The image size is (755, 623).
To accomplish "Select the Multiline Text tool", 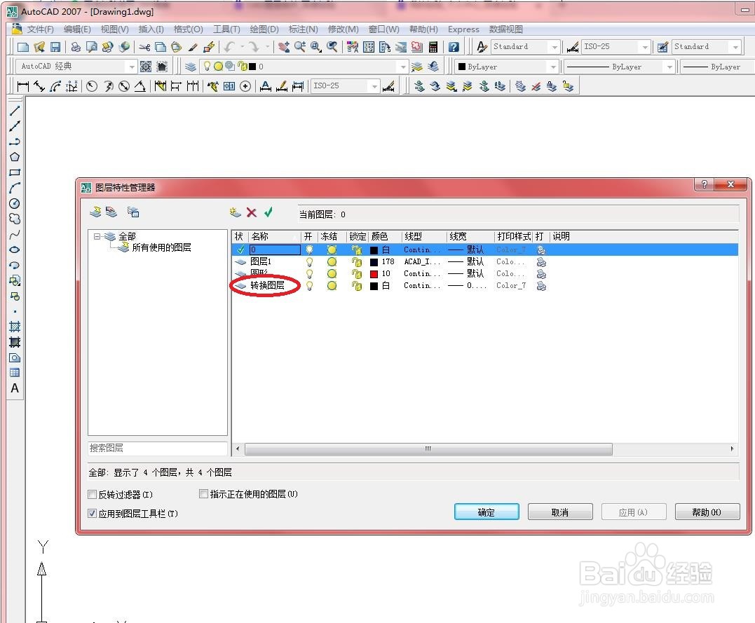I will [15, 388].
